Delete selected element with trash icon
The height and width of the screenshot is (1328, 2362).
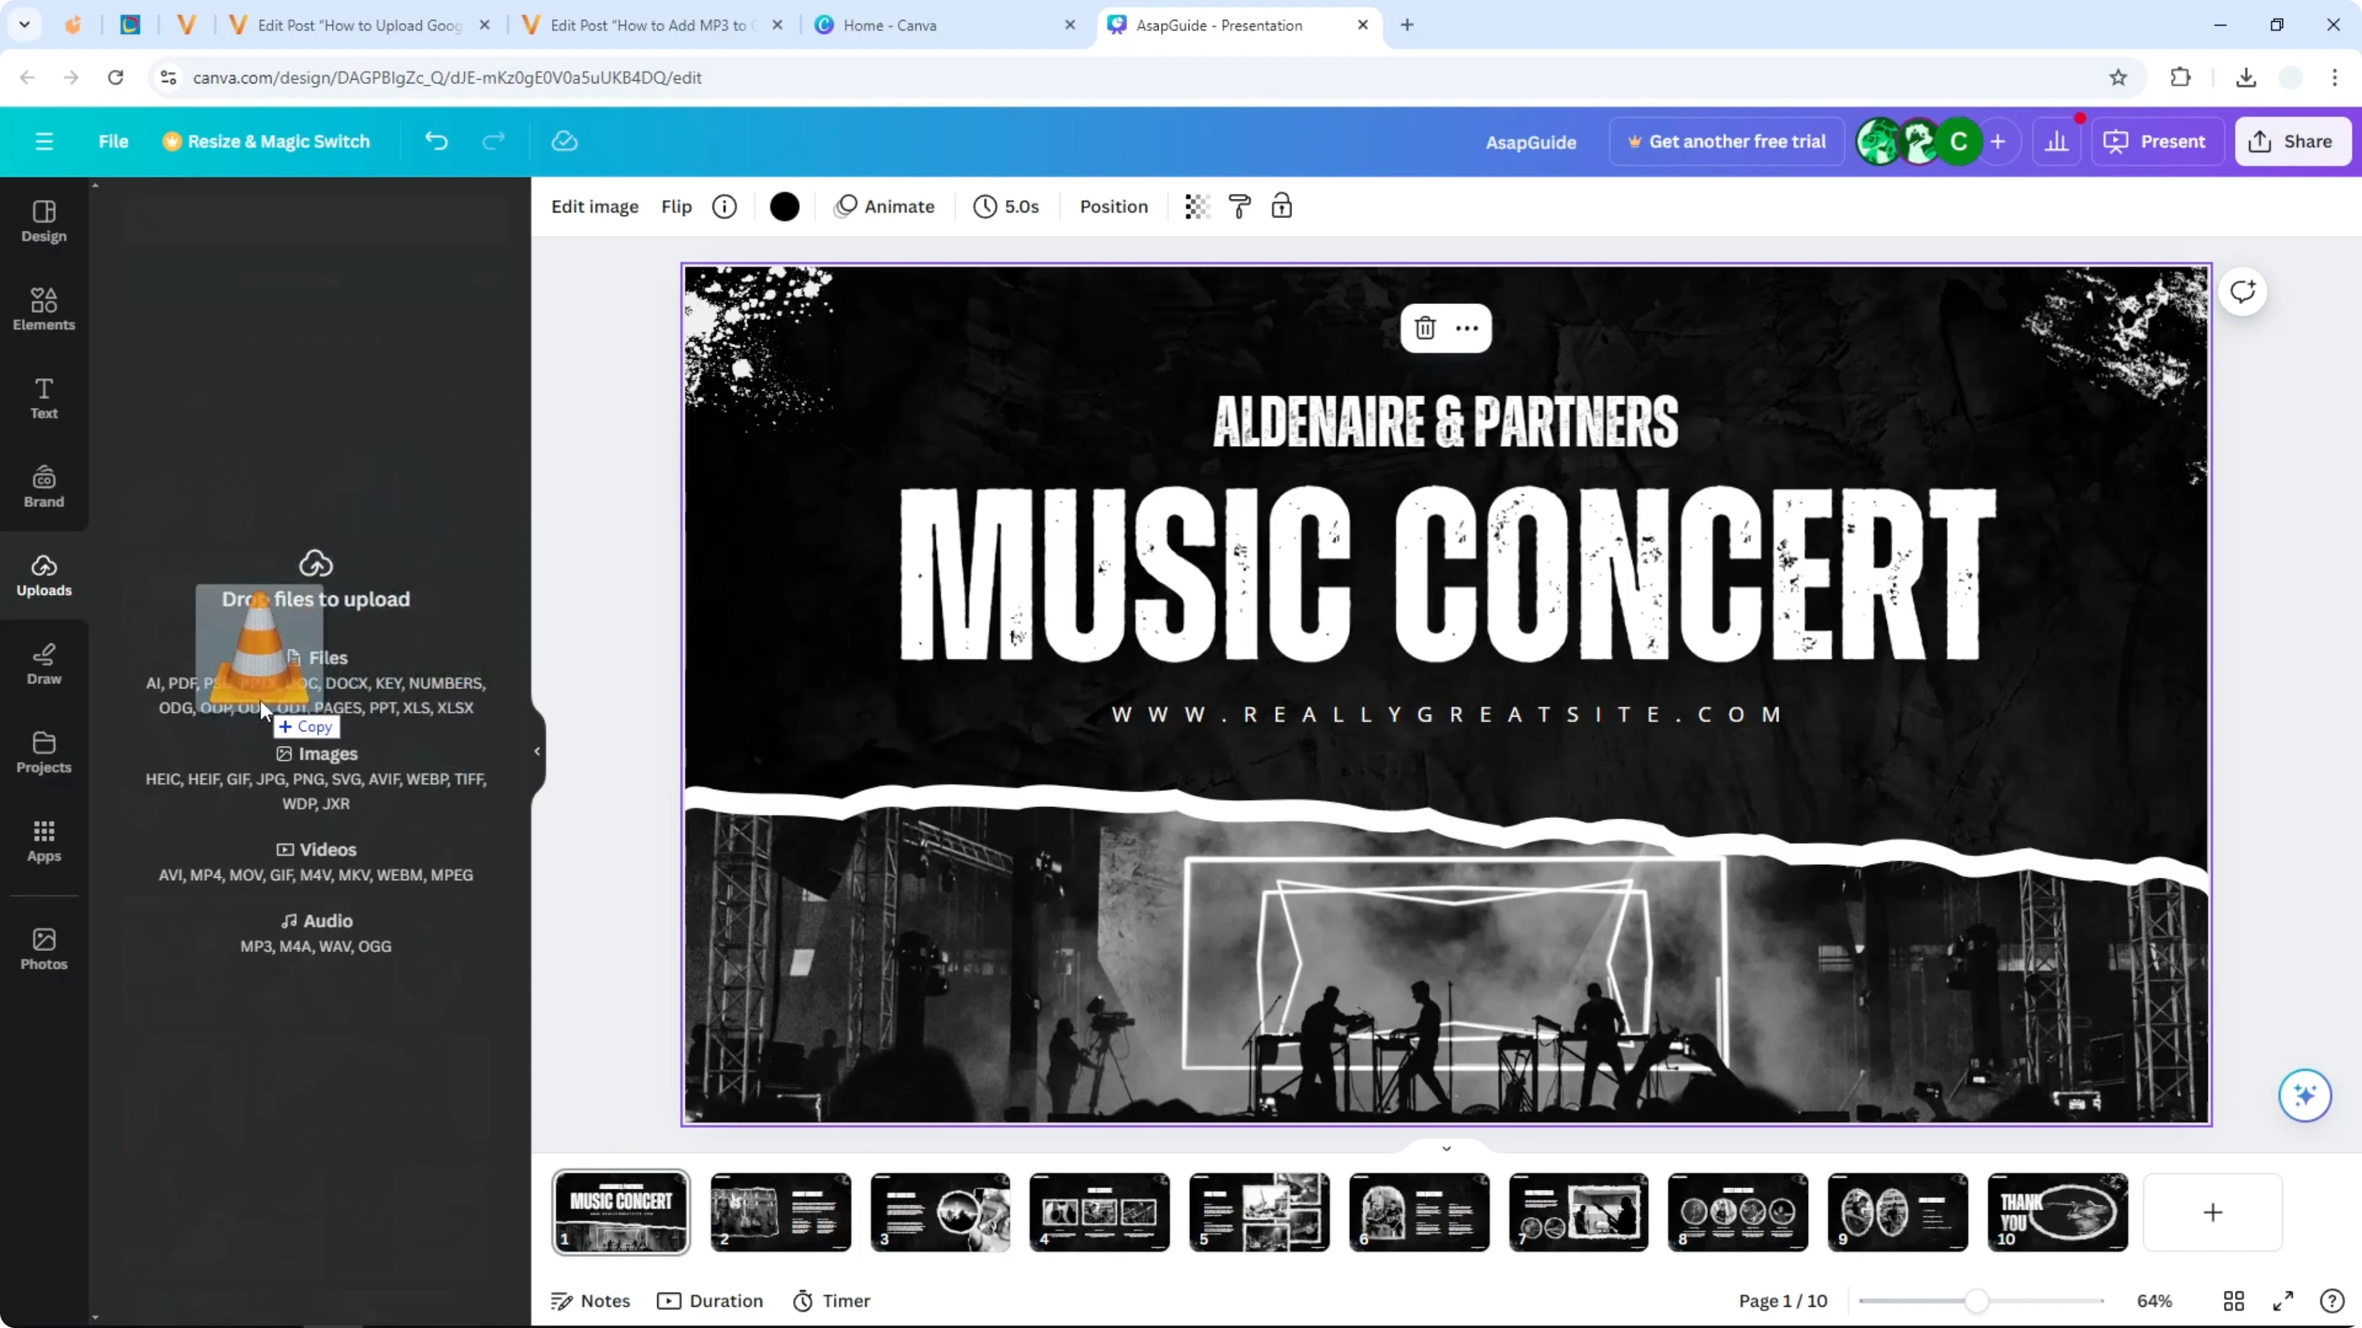[1424, 328]
